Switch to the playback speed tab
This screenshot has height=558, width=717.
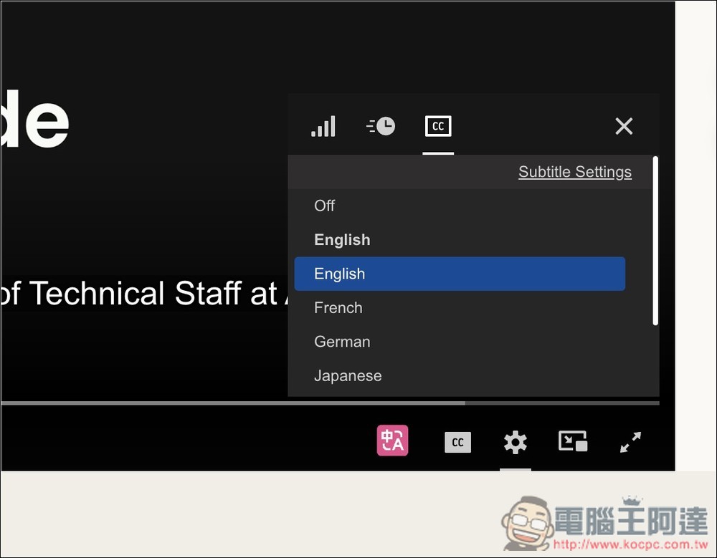381,127
